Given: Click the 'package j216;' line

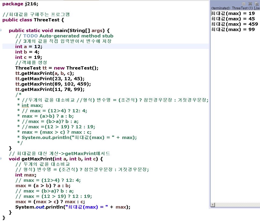Looking at the screenshot, I should [x=20, y=4].
